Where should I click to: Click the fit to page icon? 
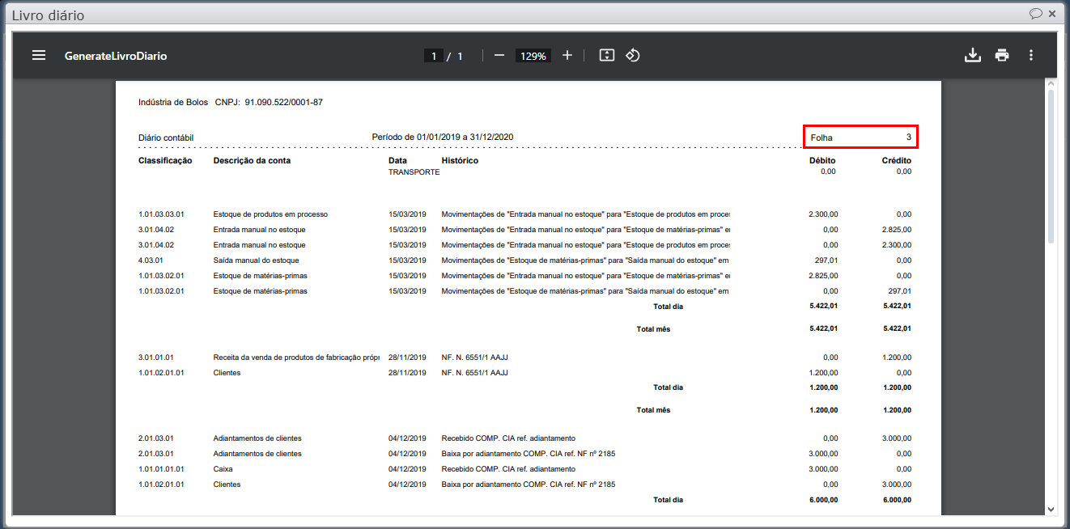(607, 56)
